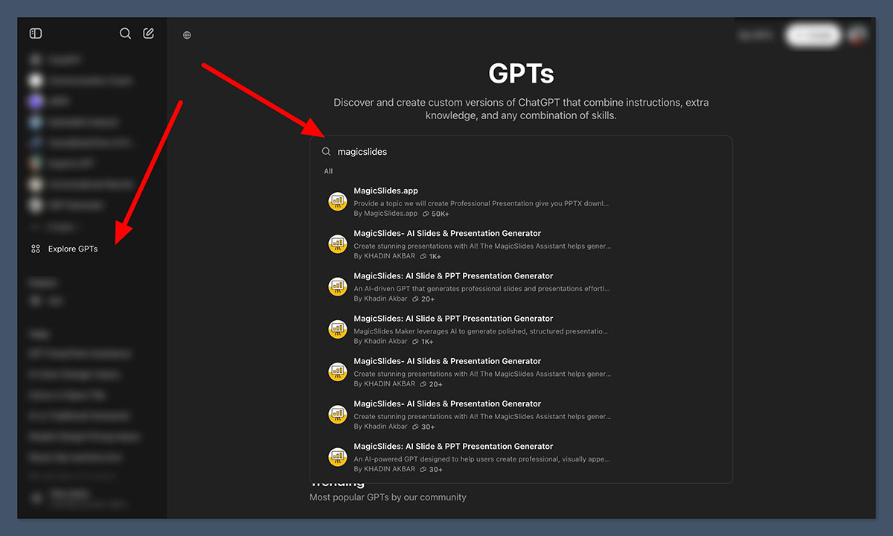Click the globe icon near the sidebar
The height and width of the screenshot is (536, 893).
tap(186, 33)
